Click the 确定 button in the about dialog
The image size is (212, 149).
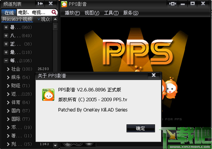(x=141, y=128)
